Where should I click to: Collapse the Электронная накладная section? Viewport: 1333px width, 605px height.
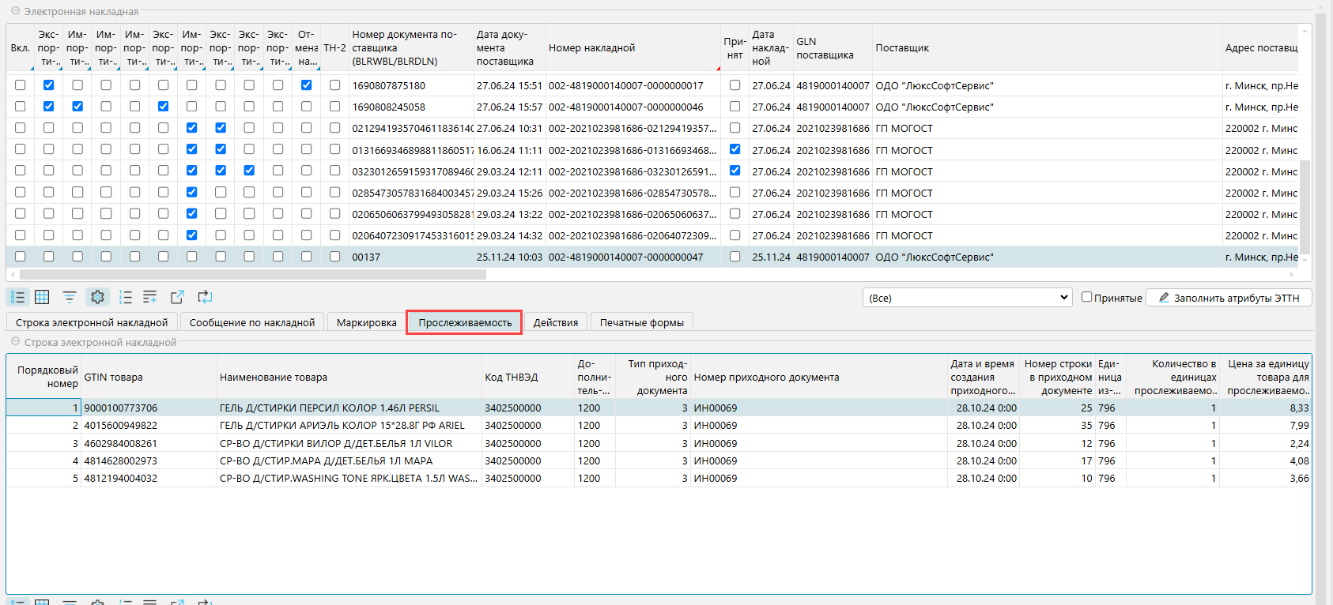(15, 11)
